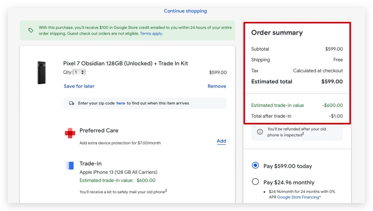Click the 'Calculated at checkout' tax text

[x=318, y=71]
